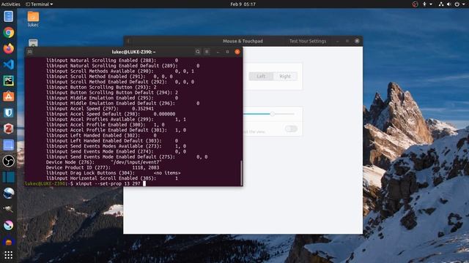Click the mouse speed slider handle
Viewport: 469px width, 263px height.
(273, 114)
